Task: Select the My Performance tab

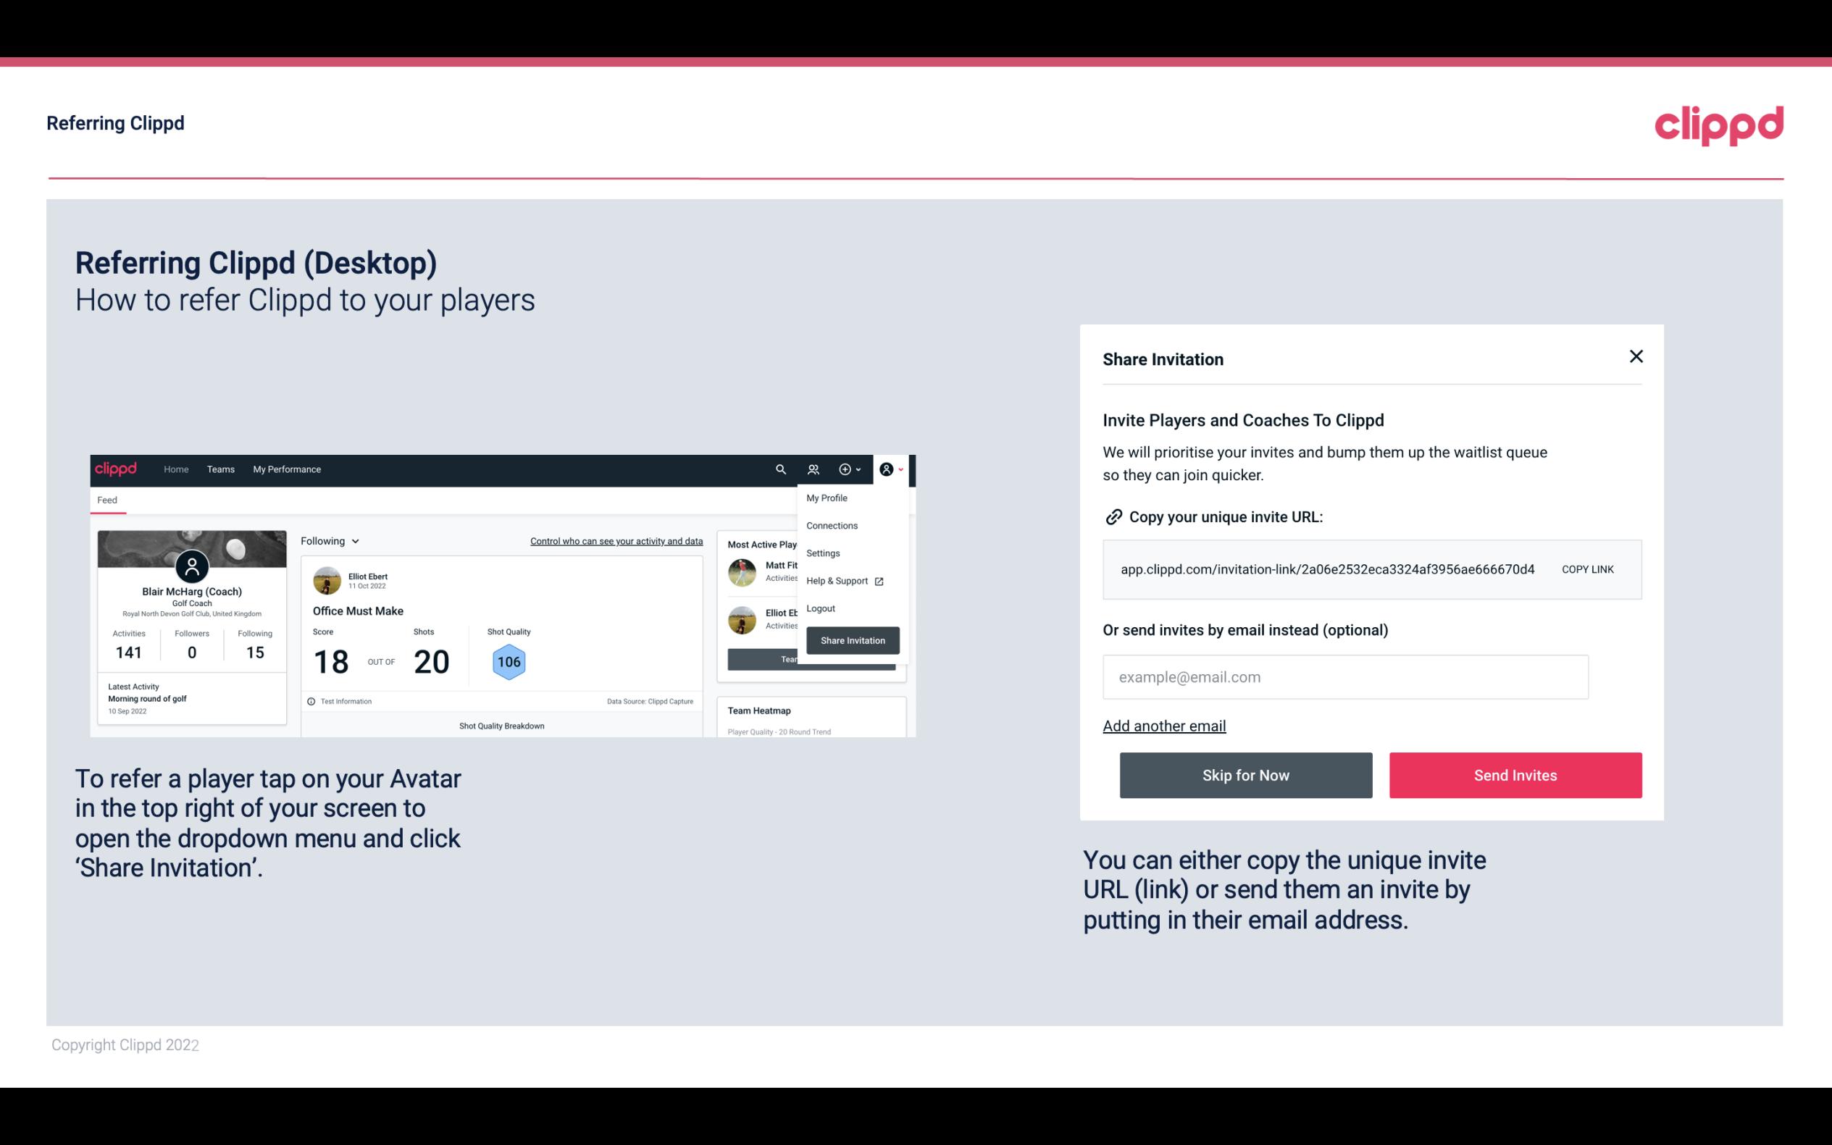Action: (286, 469)
